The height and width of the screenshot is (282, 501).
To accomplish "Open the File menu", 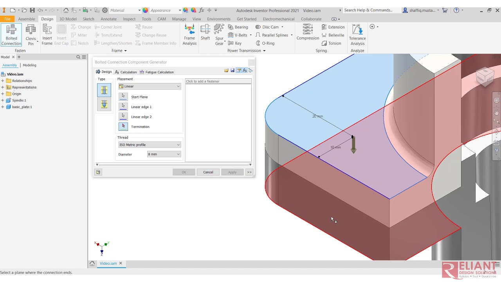I will [7, 19].
